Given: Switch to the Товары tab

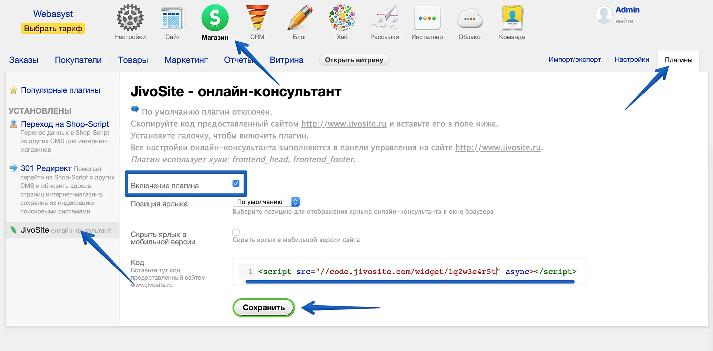Looking at the screenshot, I should [x=133, y=60].
